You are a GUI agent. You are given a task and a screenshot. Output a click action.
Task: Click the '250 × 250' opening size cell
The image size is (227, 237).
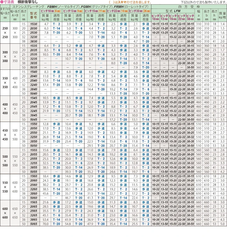tap(5, 33)
